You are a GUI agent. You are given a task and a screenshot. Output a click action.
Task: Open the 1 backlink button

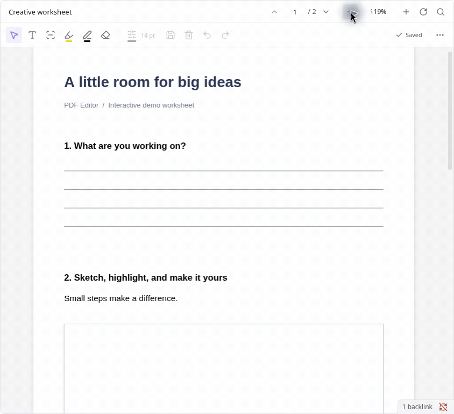417,407
